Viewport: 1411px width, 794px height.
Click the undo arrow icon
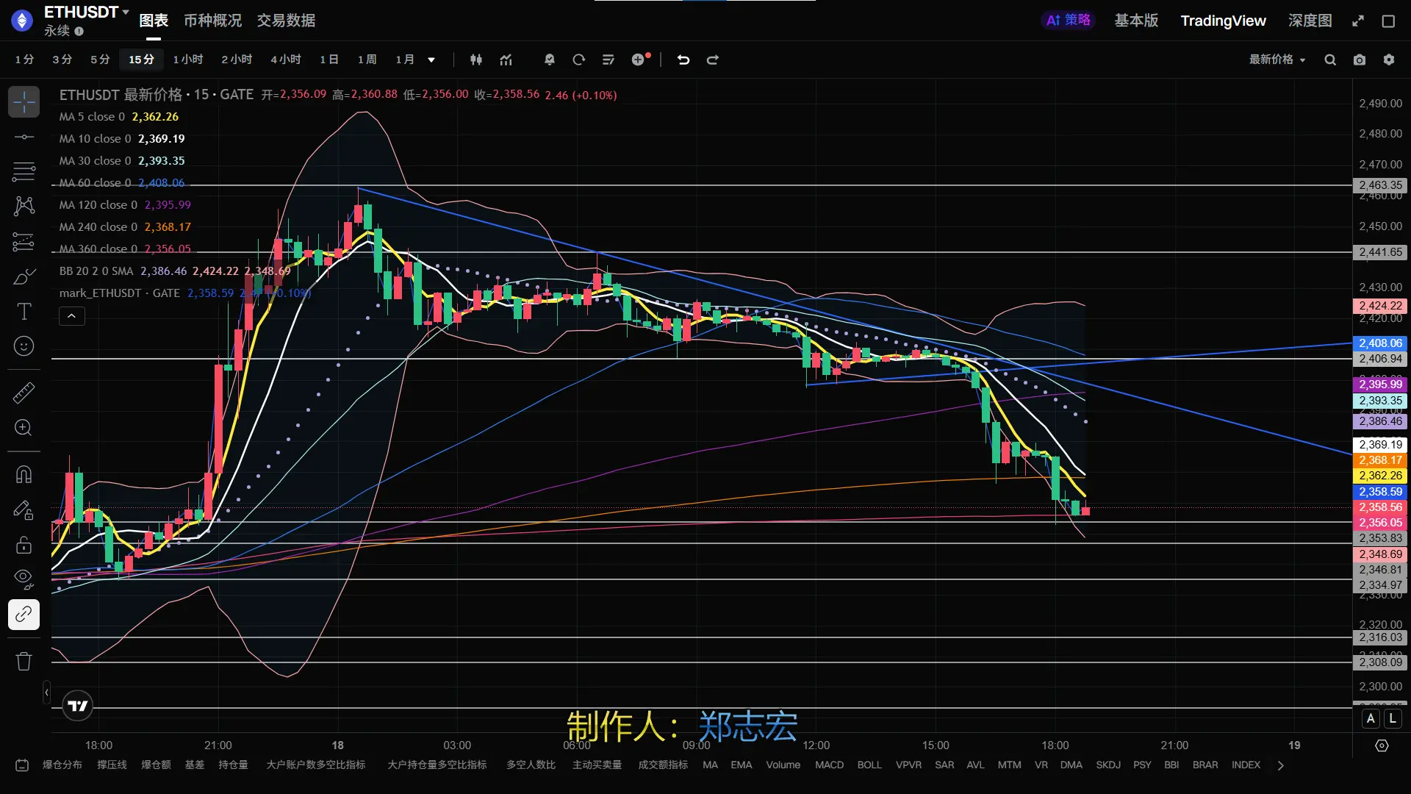683,60
